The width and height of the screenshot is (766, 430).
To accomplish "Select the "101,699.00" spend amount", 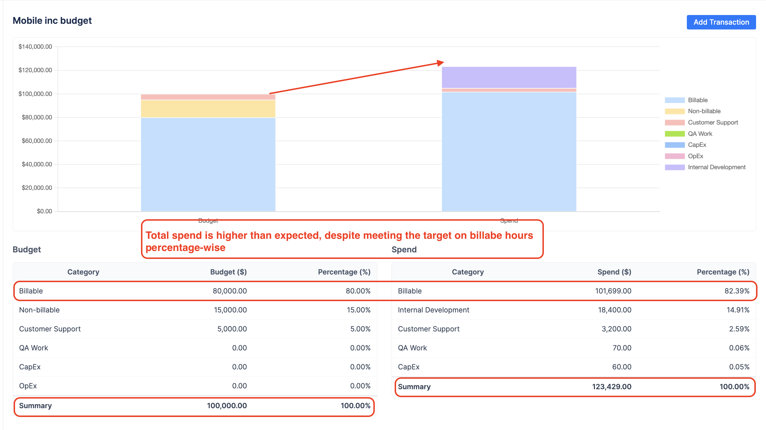I will tap(613, 291).
